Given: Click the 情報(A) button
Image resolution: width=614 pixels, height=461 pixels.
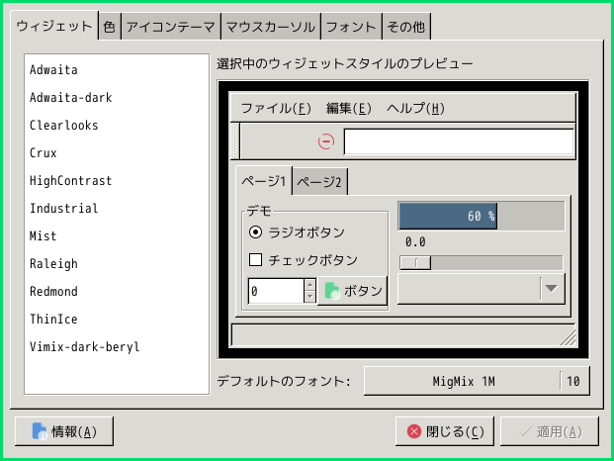Looking at the screenshot, I should tap(64, 431).
